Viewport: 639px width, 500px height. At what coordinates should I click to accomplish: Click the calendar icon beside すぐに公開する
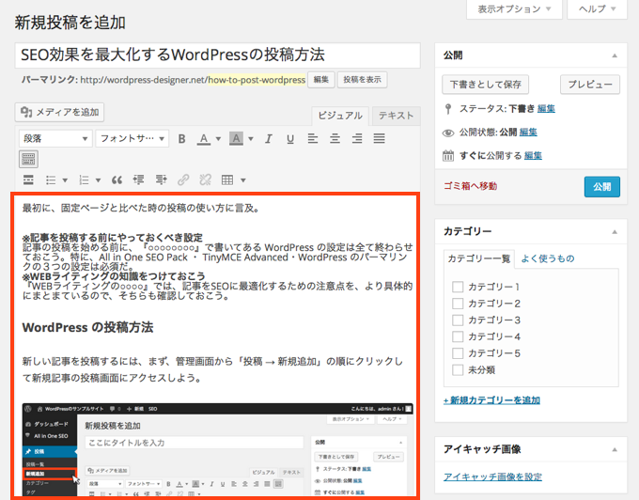tap(448, 156)
